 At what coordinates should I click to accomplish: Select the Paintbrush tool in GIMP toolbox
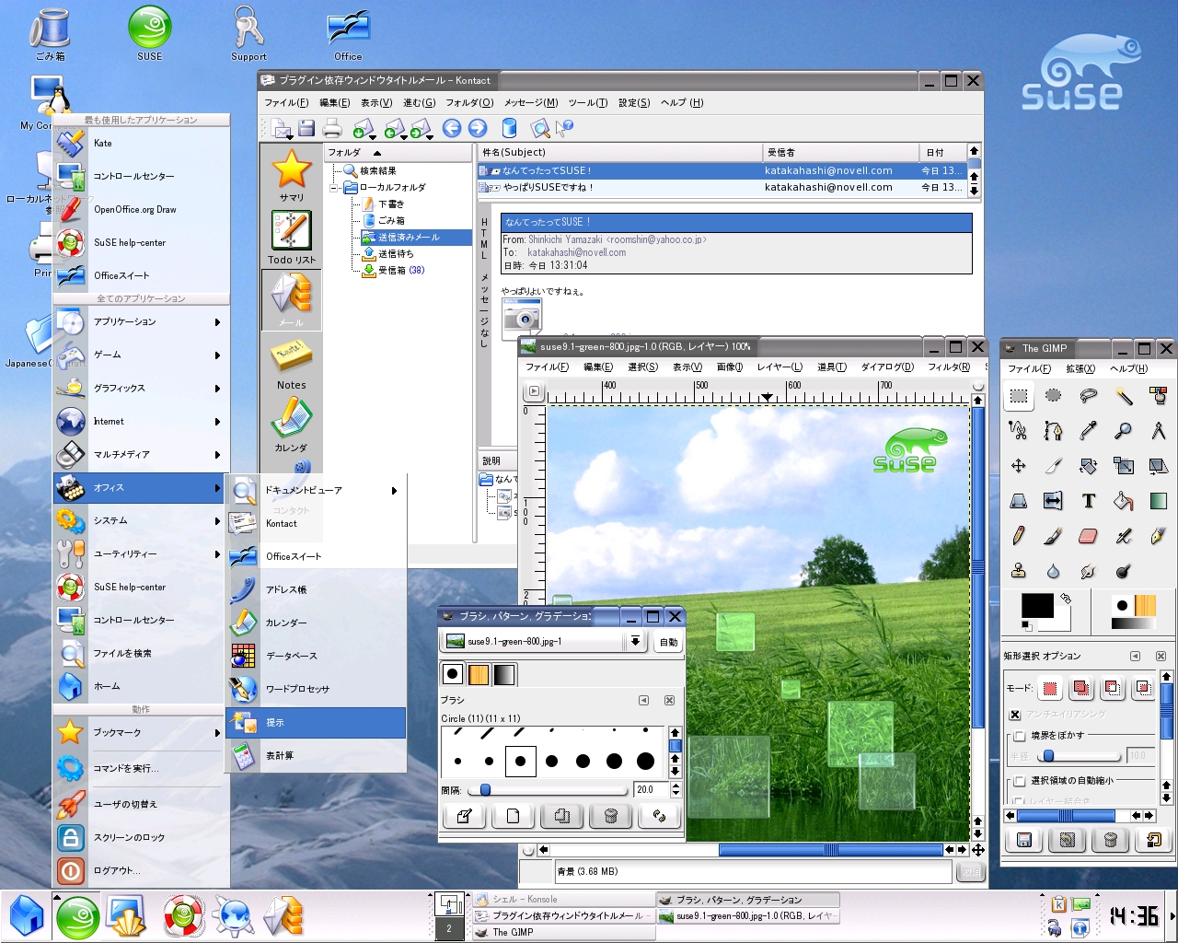tap(1054, 536)
